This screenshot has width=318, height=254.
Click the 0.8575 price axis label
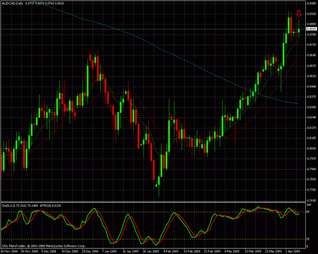pos(312,66)
